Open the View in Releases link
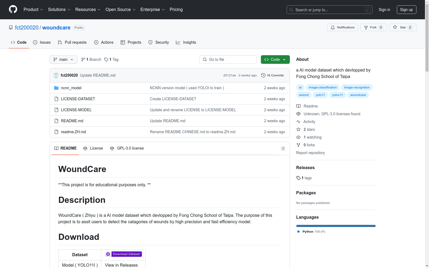 click(x=121, y=265)
